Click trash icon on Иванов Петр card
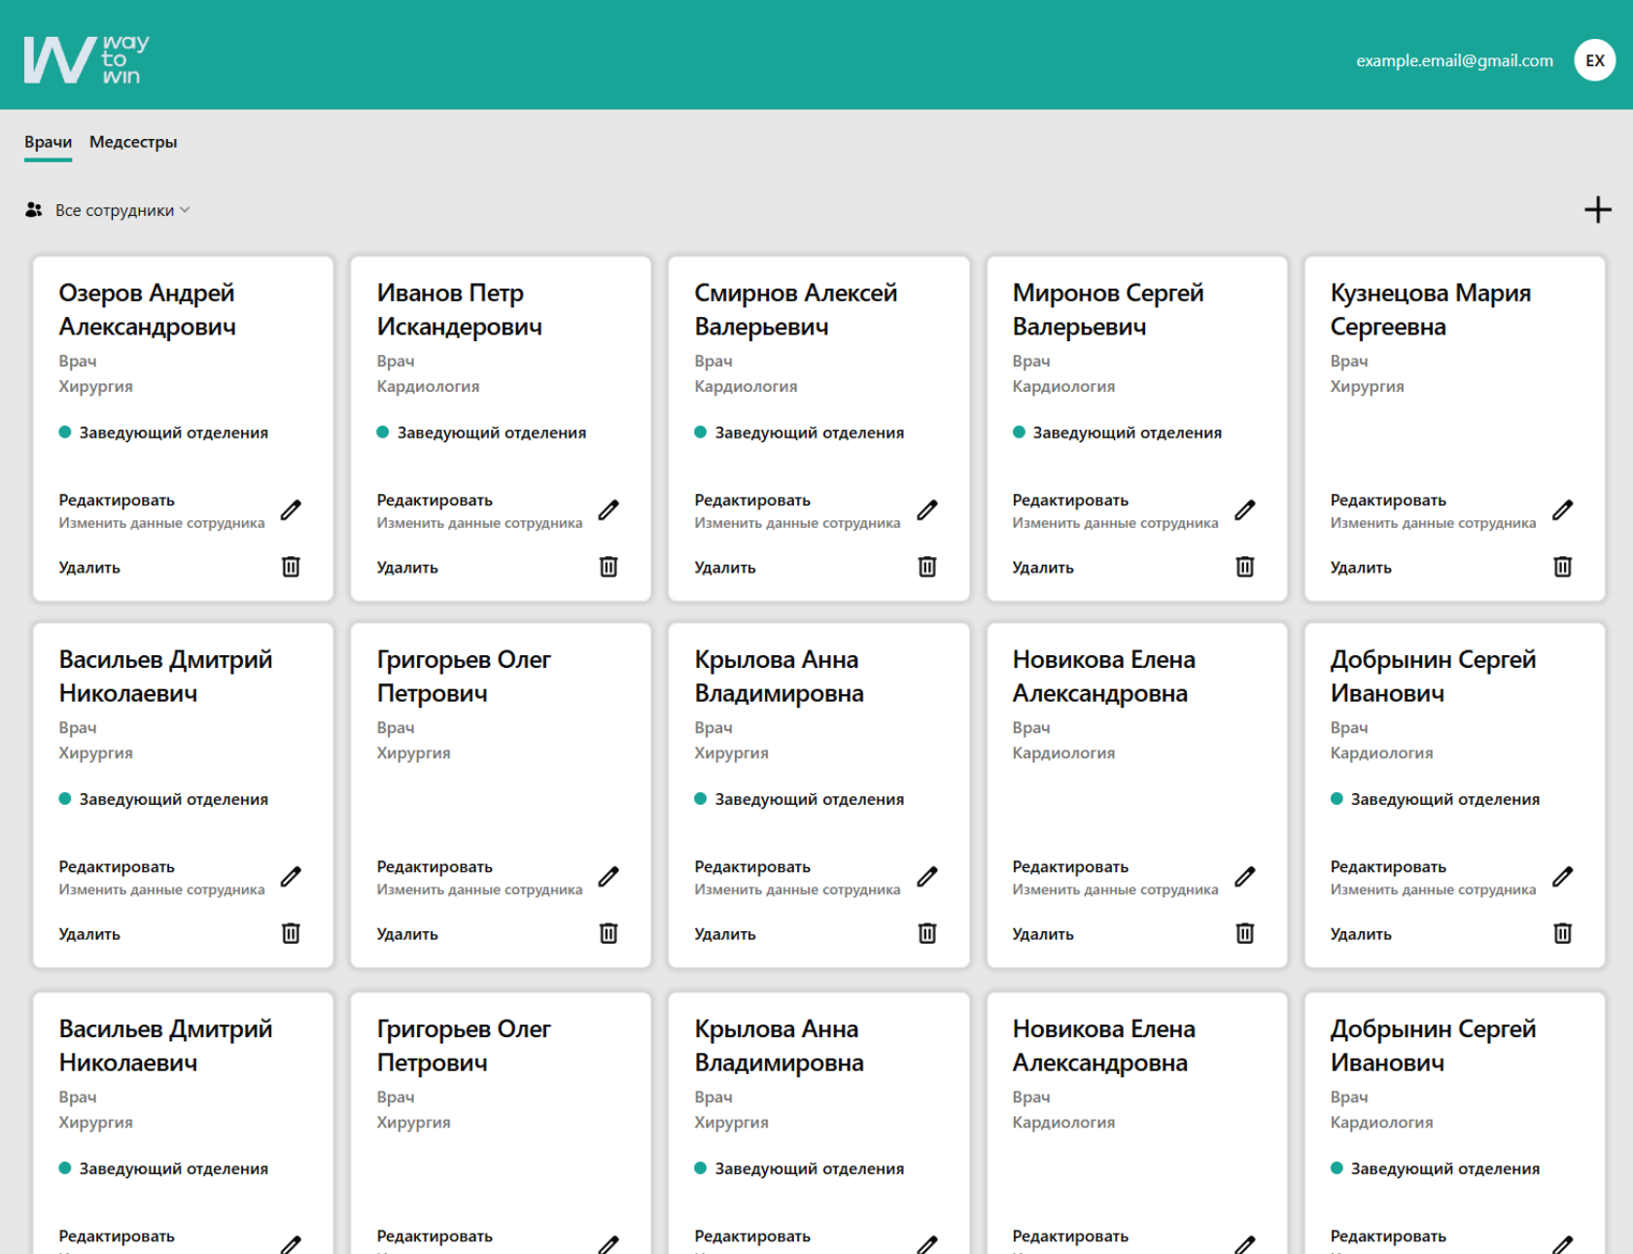The image size is (1633, 1254). [x=608, y=567]
